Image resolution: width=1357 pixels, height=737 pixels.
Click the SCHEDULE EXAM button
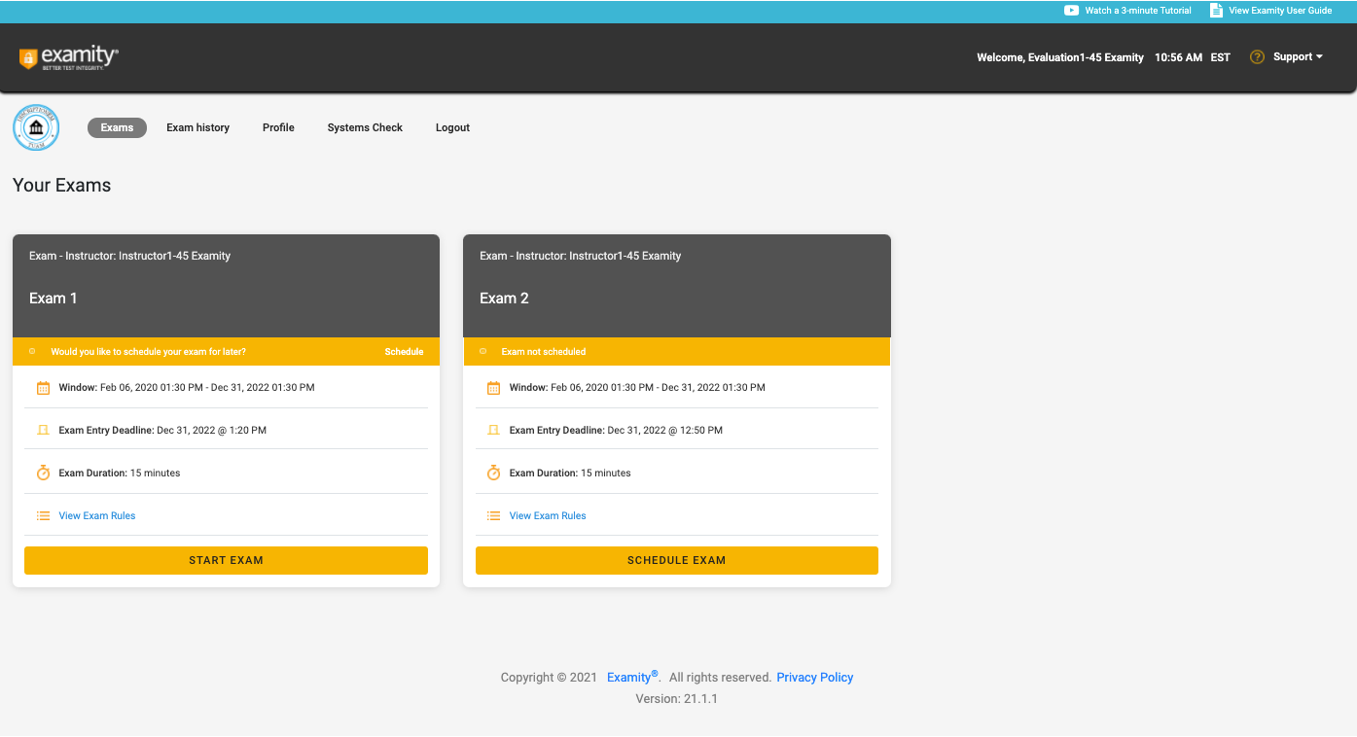[677, 560]
